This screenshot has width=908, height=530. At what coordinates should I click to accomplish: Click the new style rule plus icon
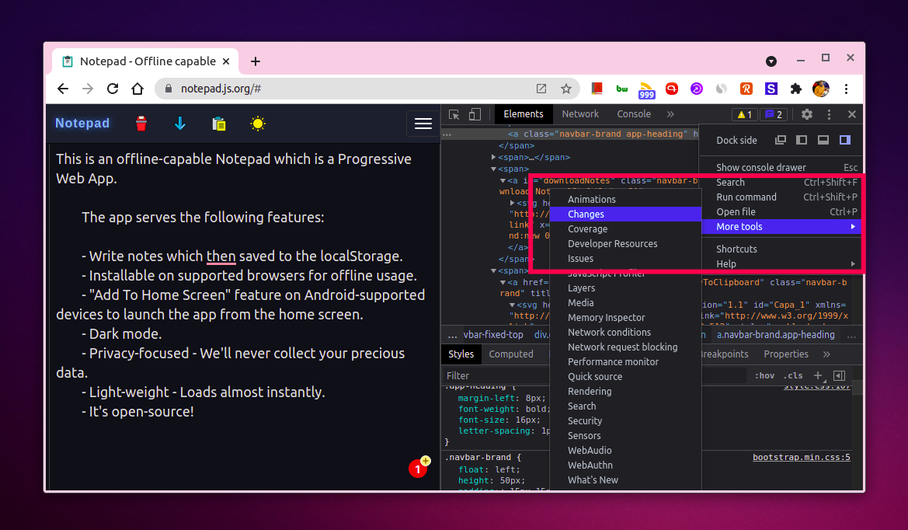[x=818, y=376]
